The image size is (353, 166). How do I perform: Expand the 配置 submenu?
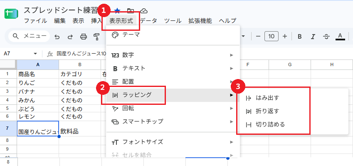(173, 82)
